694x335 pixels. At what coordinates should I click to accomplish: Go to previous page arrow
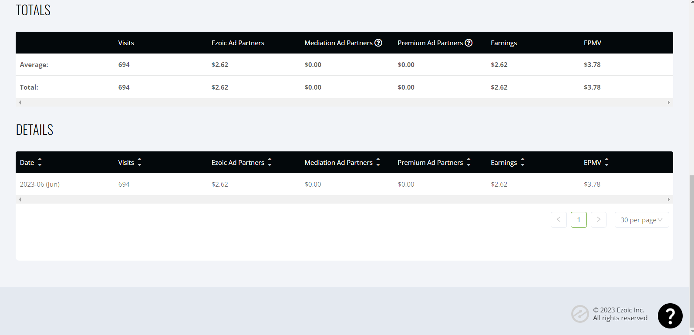559,220
